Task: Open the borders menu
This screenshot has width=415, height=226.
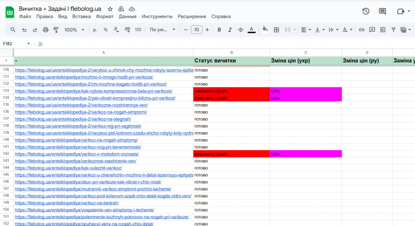Action: tap(276, 30)
